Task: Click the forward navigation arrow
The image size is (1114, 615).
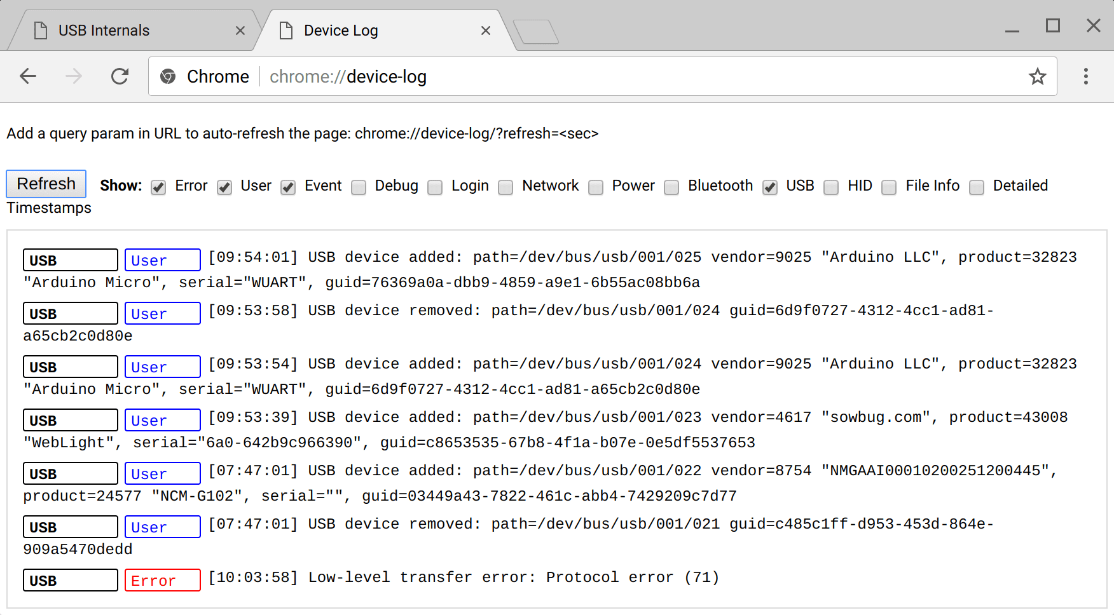Action: coord(73,76)
